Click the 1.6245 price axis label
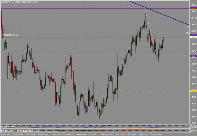 pyautogui.click(x=193, y=51)
